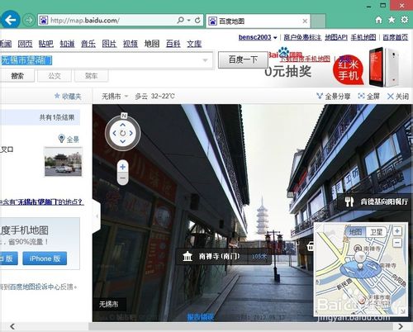413x332 pixels.
Task: Zoom out the panorama with minus button
Action: (123, 178)
